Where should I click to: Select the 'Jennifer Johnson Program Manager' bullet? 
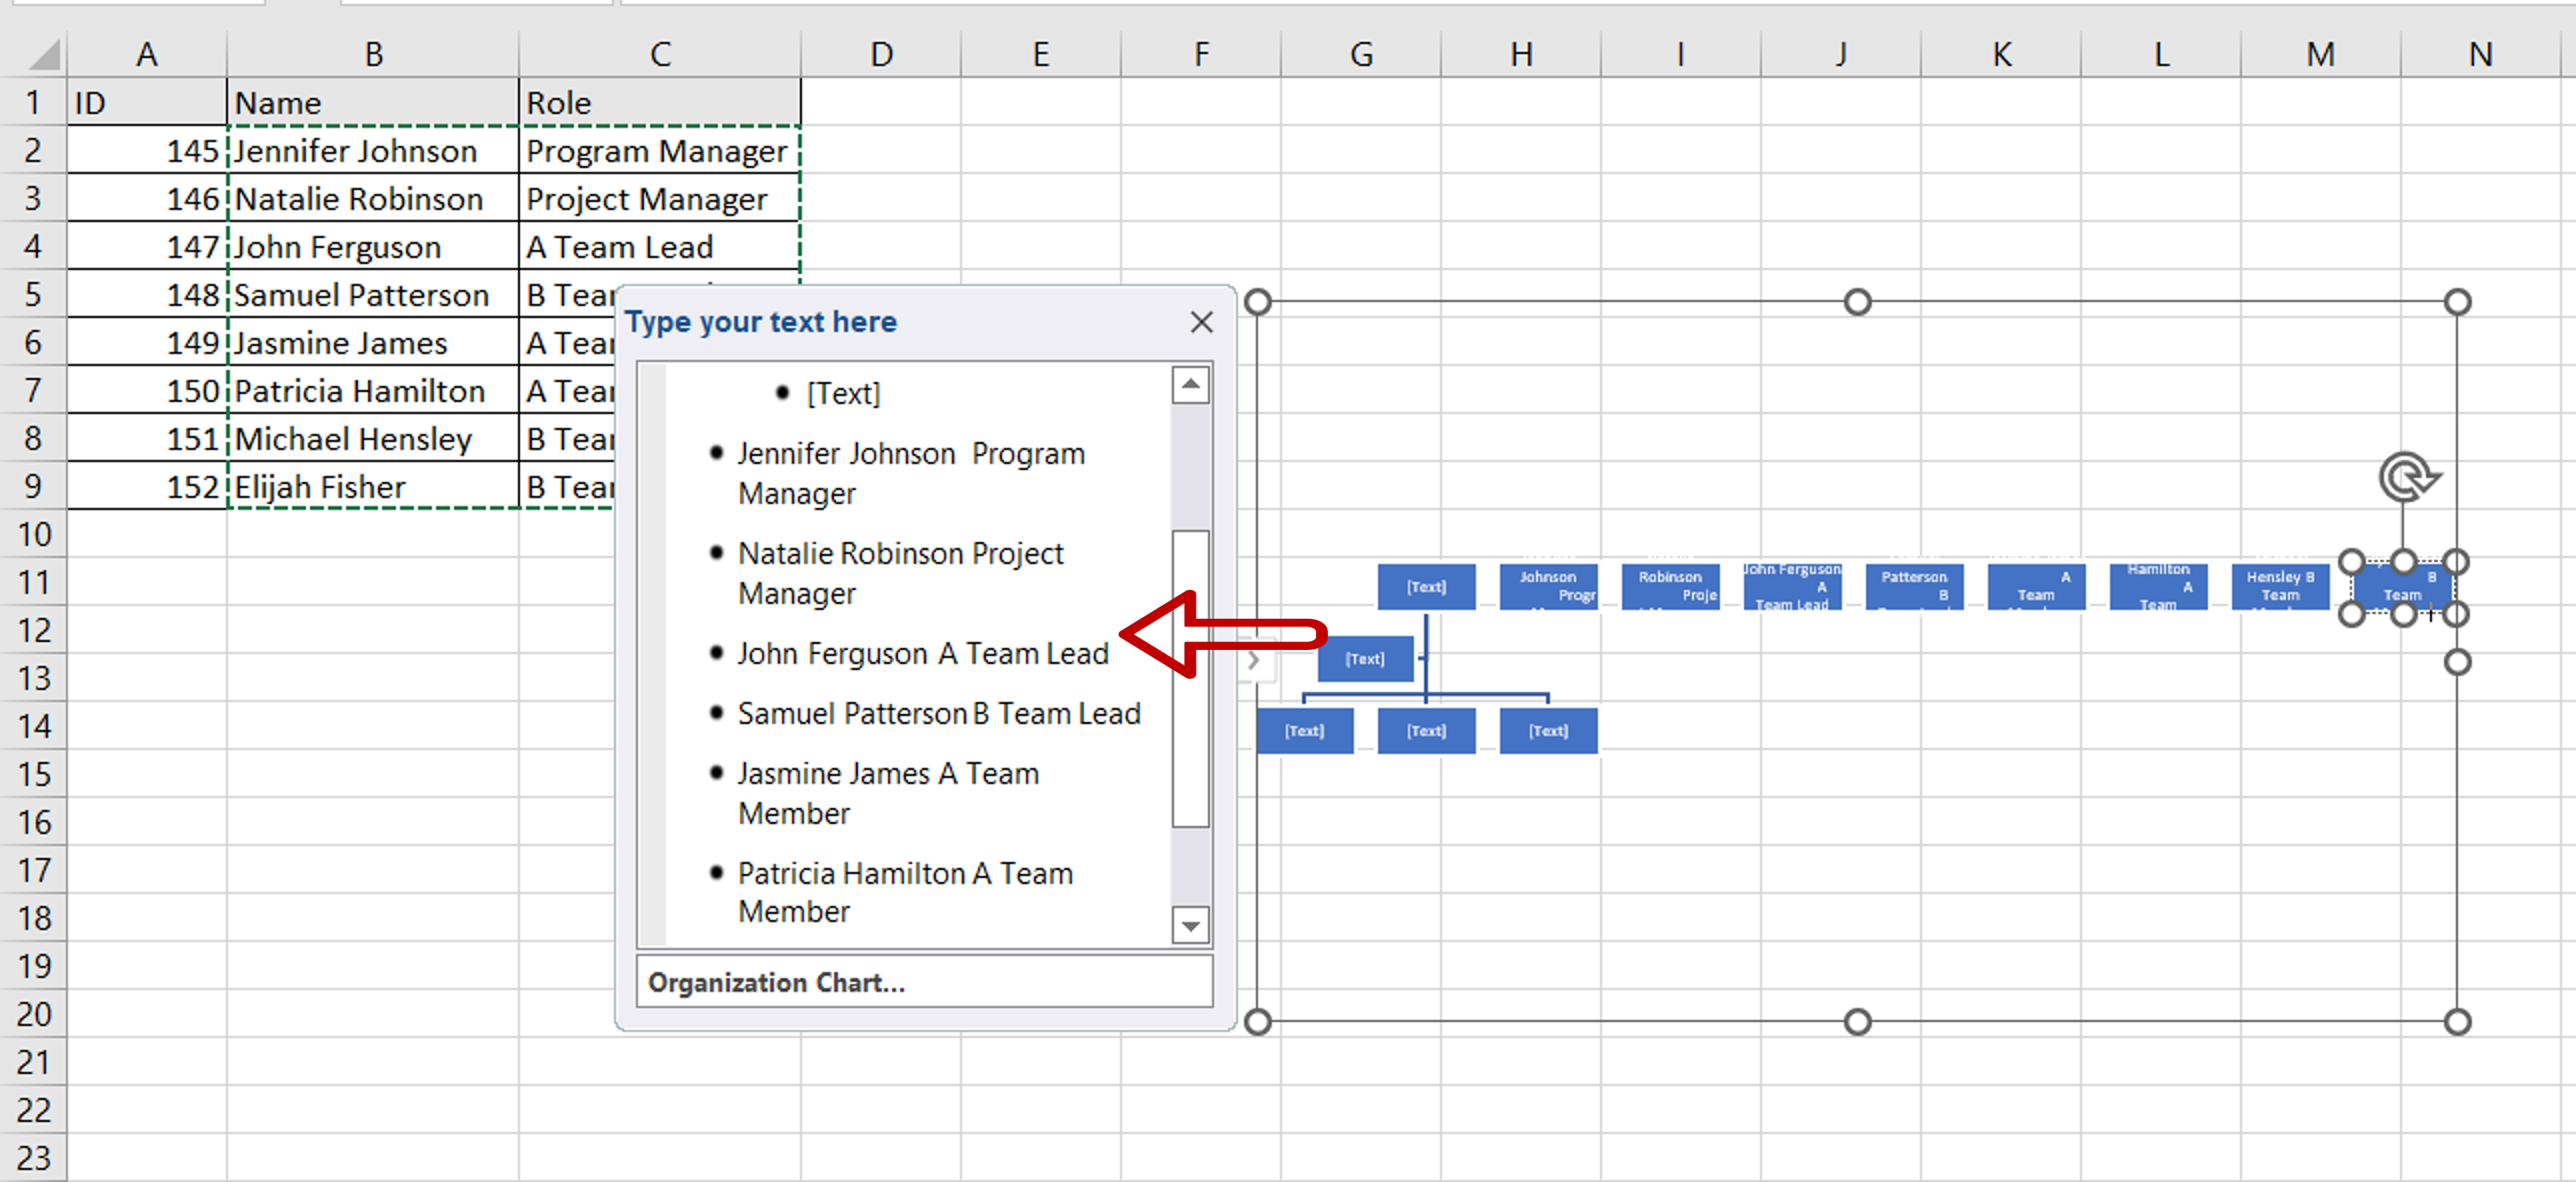coord(910,473)
